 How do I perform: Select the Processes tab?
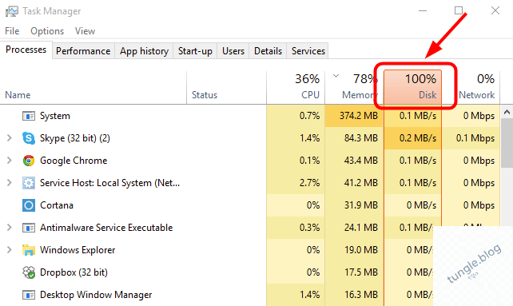pos(26,50)
